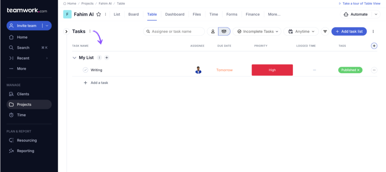The image size is (386, 172).
Task: Star the Fahim AI project
Action: pos(98,14)
